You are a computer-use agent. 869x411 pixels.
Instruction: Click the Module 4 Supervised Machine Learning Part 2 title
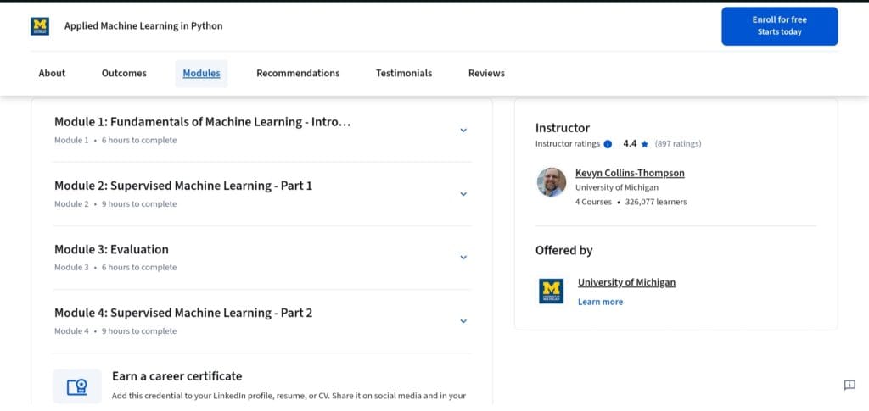pos(183,313)
